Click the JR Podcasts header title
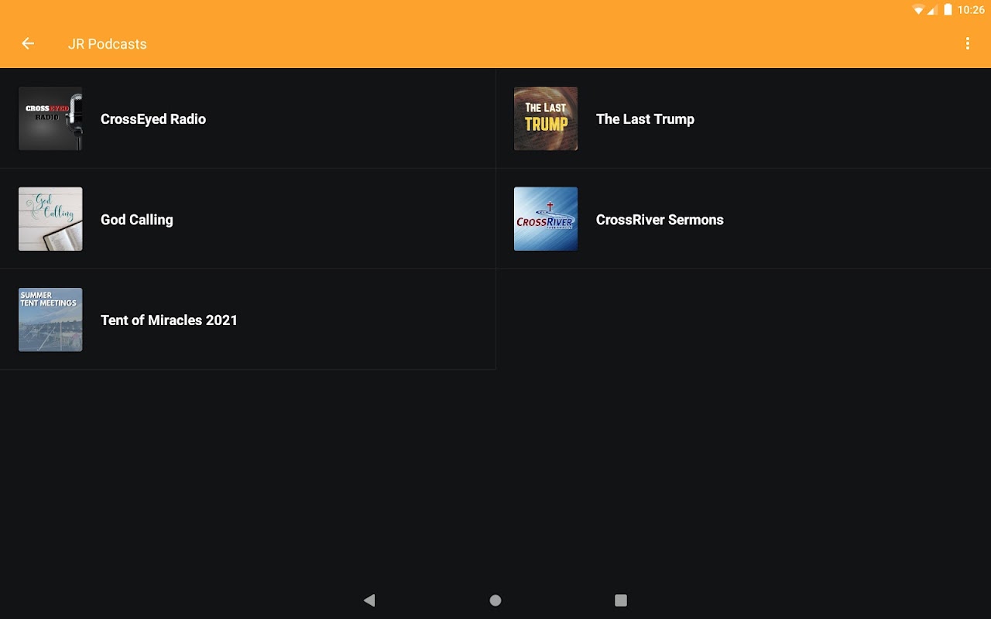The height and width of the screenshot is (619, 991). pyautogui.click(x=108, y=44)
